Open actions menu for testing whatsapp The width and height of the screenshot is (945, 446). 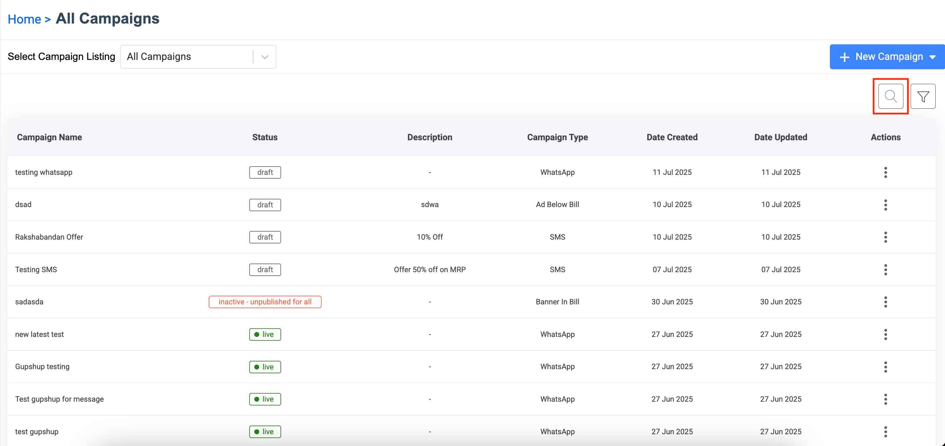(x=885, y=172)
